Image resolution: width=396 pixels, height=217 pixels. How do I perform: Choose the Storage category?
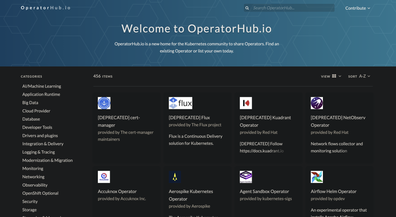29,210
